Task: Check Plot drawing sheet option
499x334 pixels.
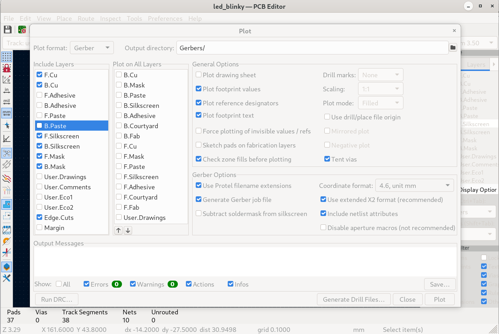Action: (x=199, y=75)
